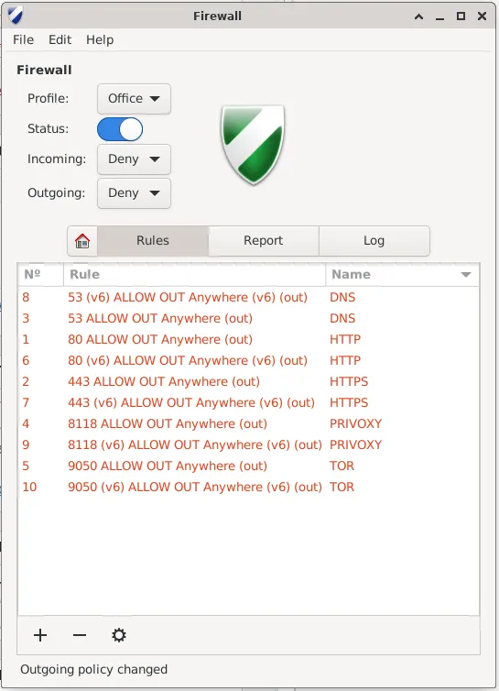Screen dimensions: 499x691
Task: Select rule '443 ALLOW OUT Anywhere (out)'
Action: tap(248, 381)
